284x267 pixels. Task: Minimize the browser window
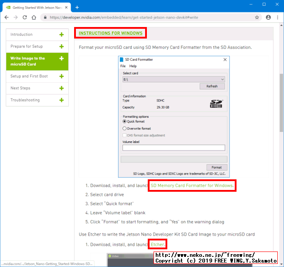click(251, 4)
